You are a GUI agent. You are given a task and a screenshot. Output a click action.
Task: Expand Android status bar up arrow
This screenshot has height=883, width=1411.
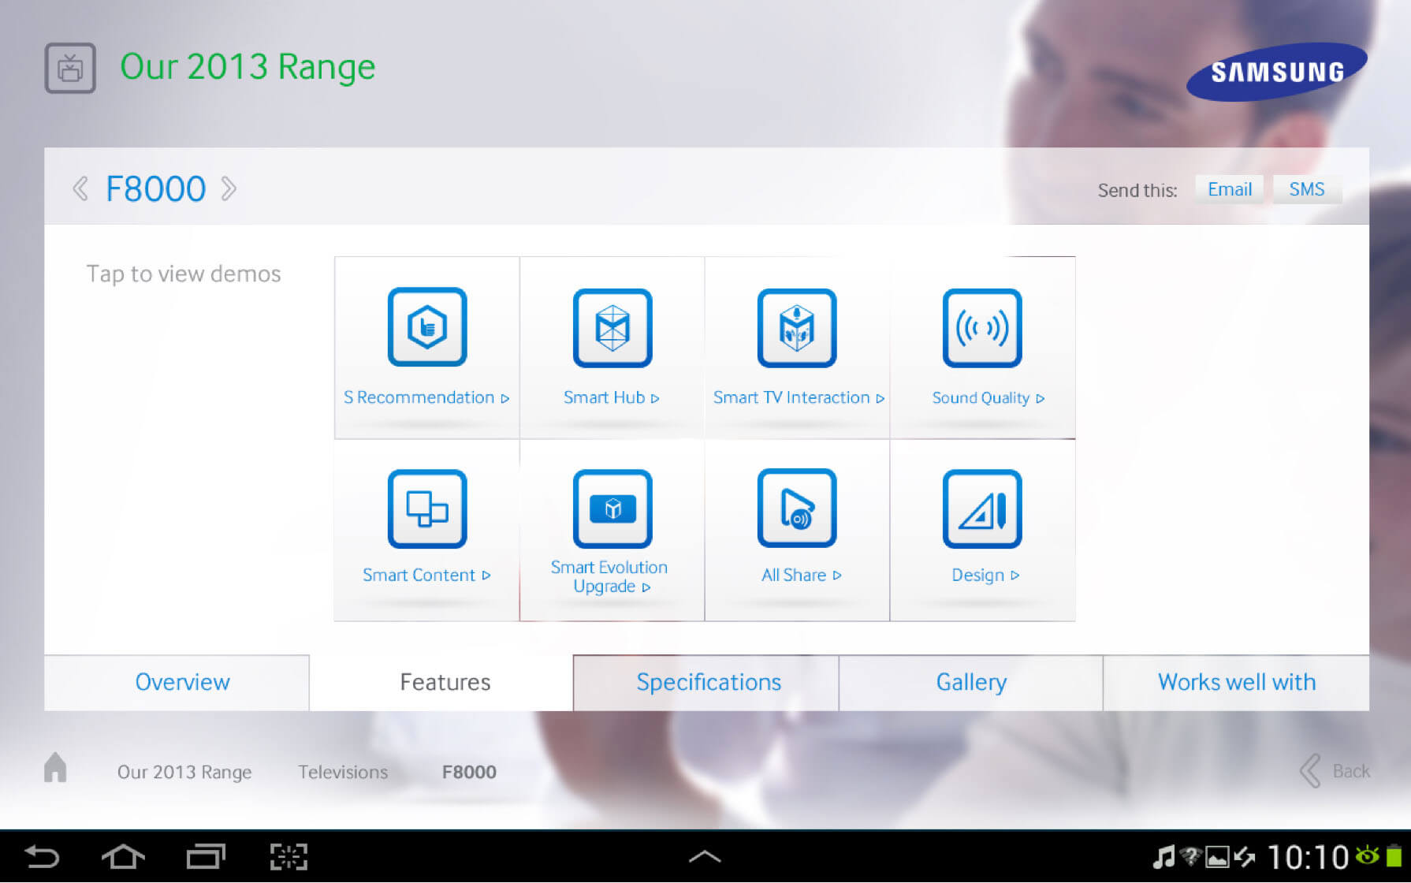point(705,857)
